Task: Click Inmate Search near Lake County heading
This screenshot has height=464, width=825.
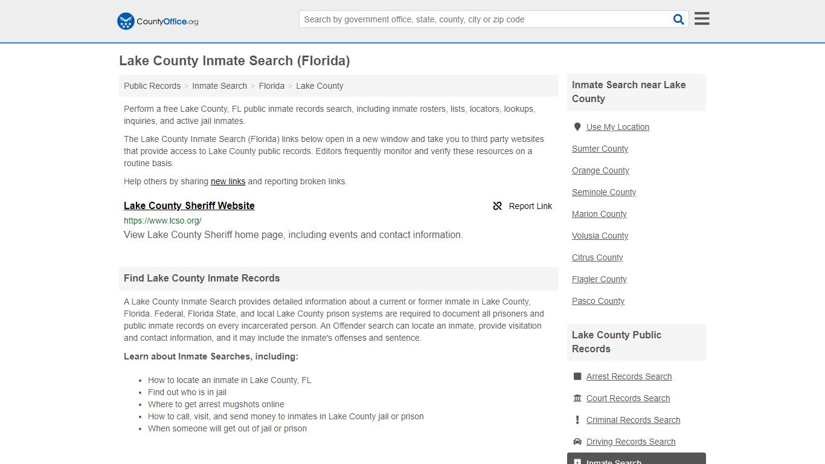Action: pos(629,92)
